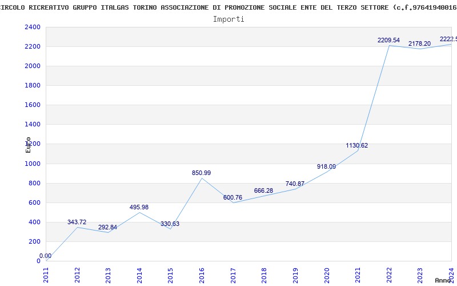Select the x-axis year 2019
The width and height of the screenshot is (457, 286).
[295, 275]
